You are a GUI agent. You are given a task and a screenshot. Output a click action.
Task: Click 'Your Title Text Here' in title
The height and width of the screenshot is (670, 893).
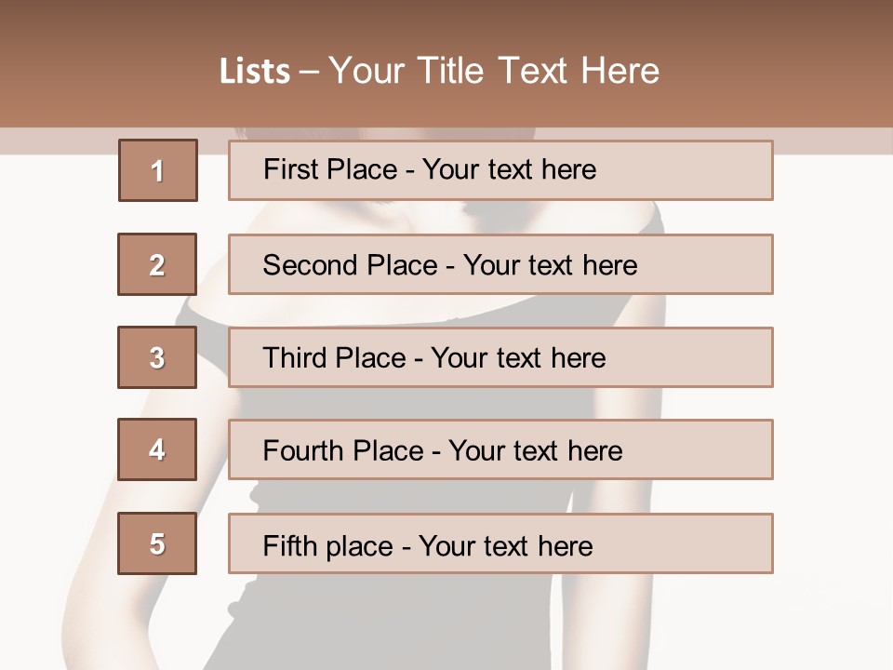pos(494,72)
